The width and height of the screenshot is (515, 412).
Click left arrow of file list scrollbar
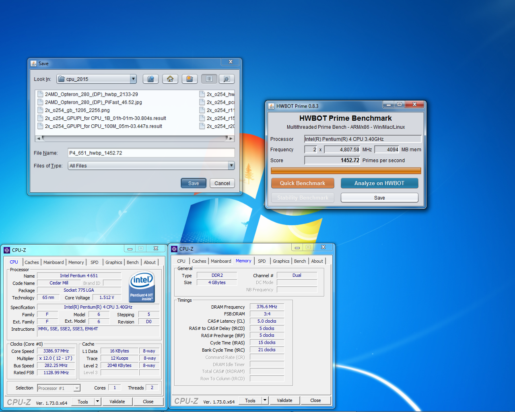point(38,138)
